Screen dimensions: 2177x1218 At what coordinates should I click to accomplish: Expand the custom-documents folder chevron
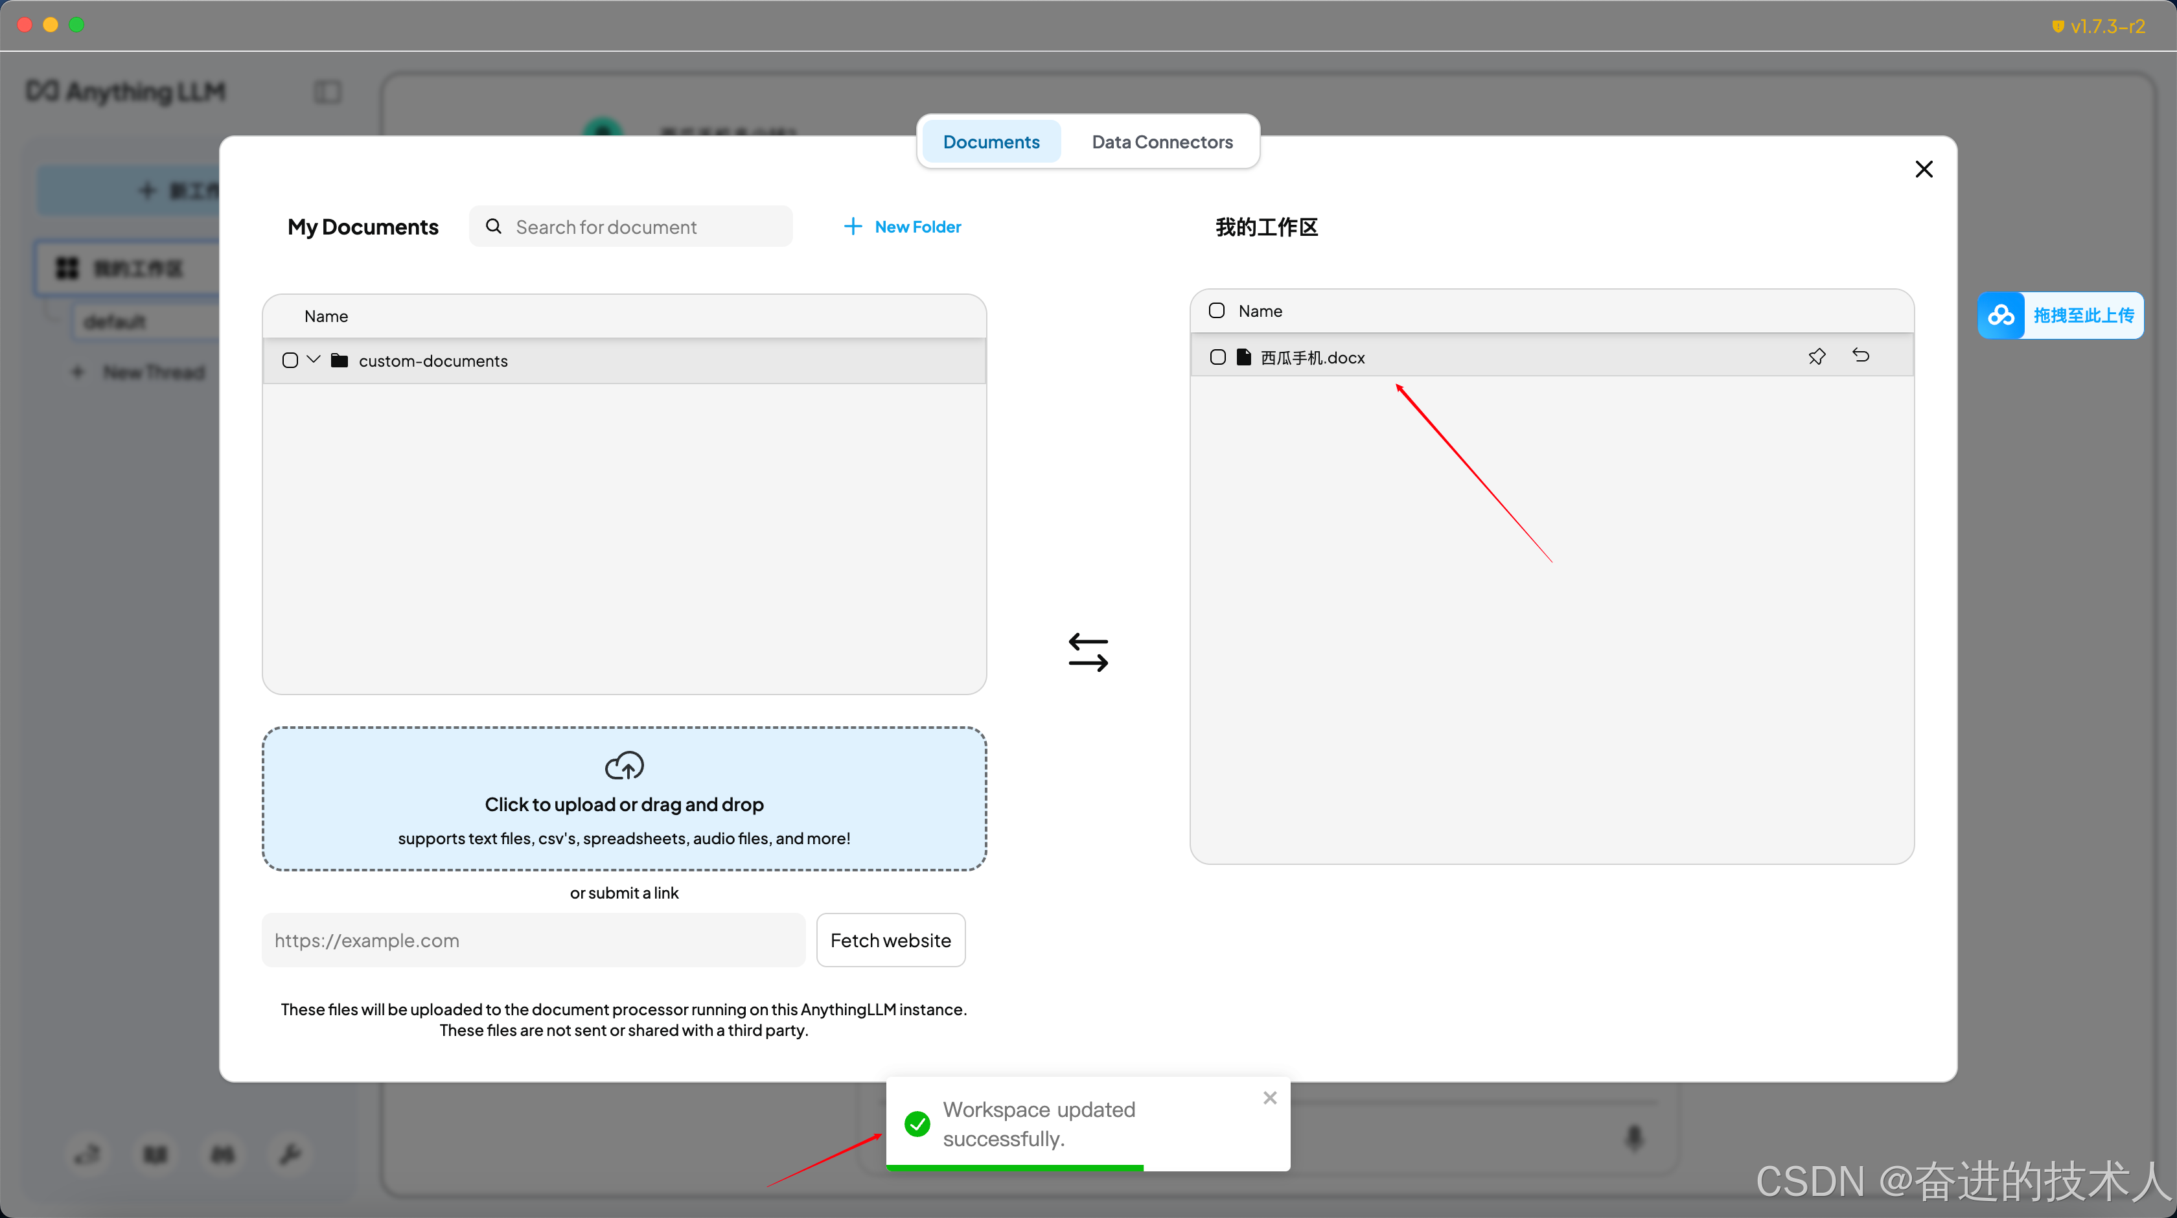(314, 360)
